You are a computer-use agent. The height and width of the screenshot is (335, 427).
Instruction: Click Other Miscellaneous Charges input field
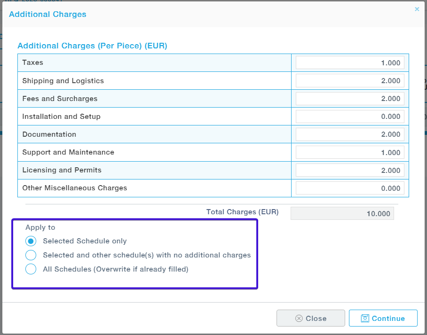(x=349, y=188)
